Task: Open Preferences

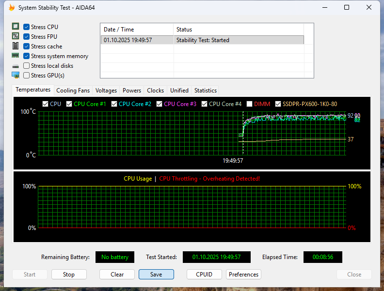Action: pyautogui.click(x=243, y=275)
